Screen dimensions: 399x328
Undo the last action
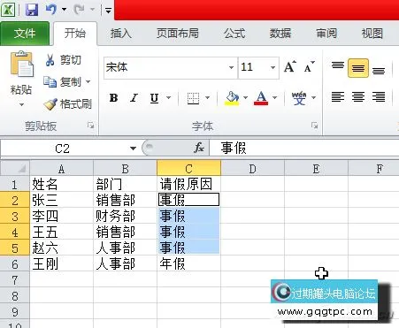click(x=51, y=10)
